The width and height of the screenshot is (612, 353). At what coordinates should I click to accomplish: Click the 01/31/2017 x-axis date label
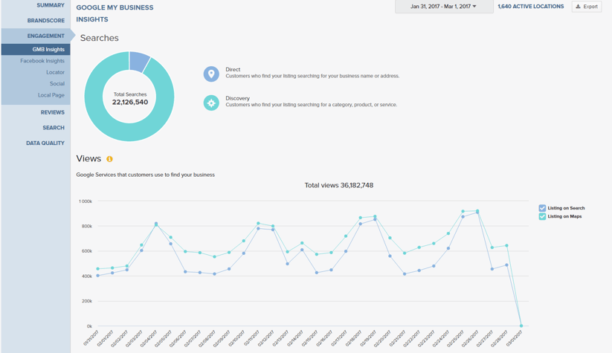pos(91,338)
